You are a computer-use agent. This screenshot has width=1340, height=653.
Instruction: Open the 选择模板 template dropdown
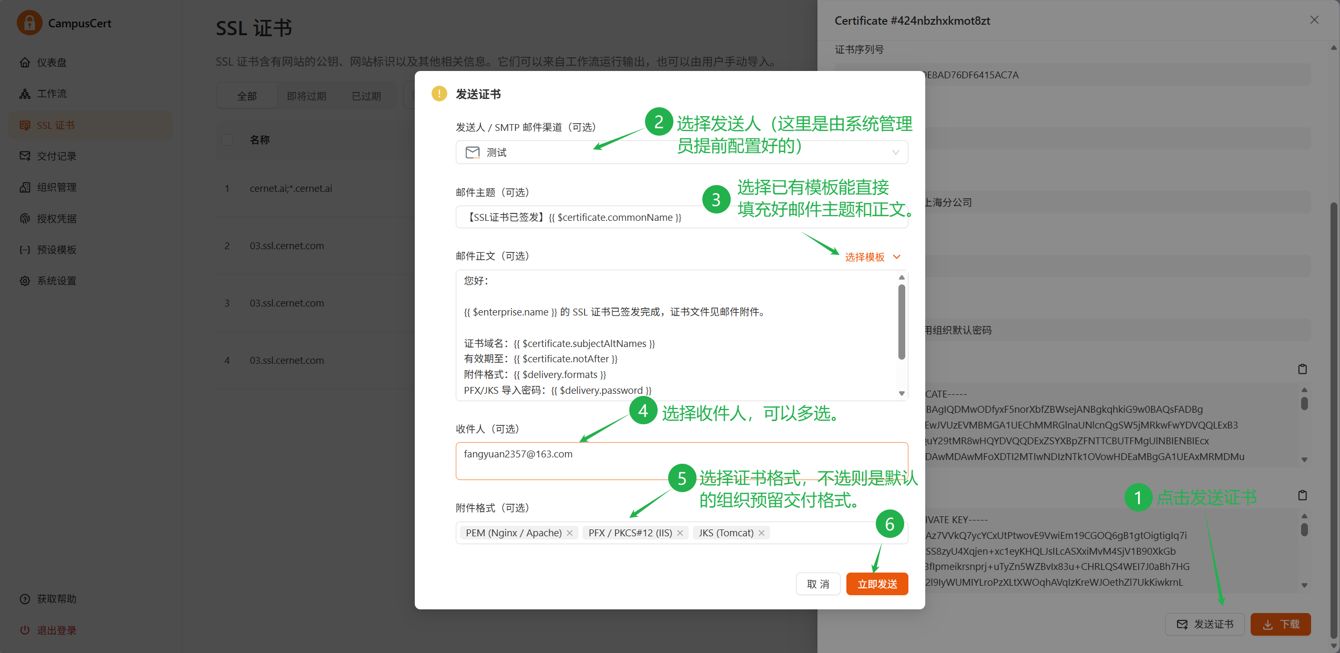(x=873, y=257)
